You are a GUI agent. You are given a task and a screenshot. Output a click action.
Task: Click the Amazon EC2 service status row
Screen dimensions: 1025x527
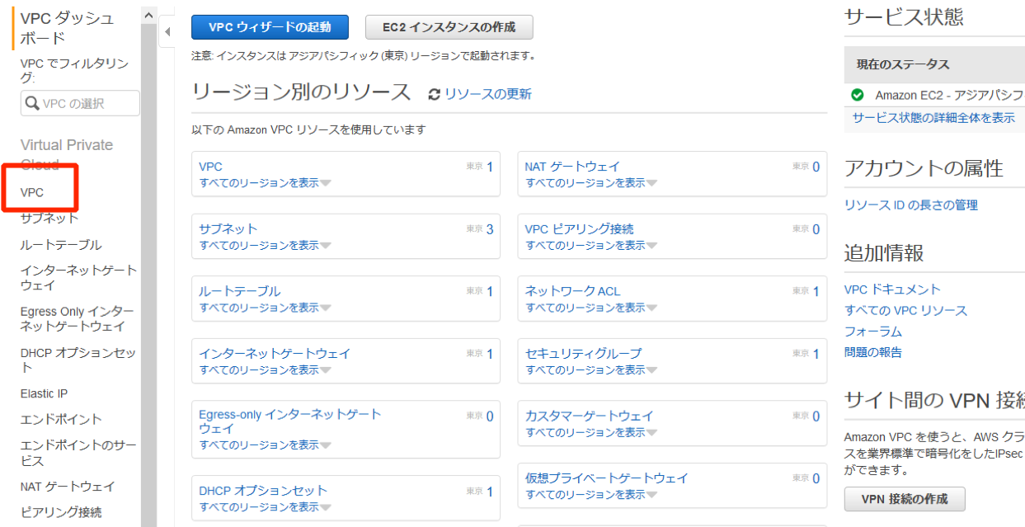[935, 95]
